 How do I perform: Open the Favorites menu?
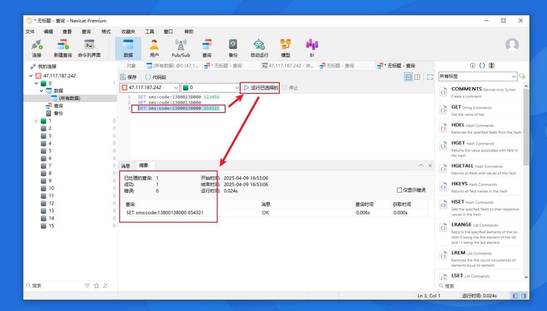(128, 32)
